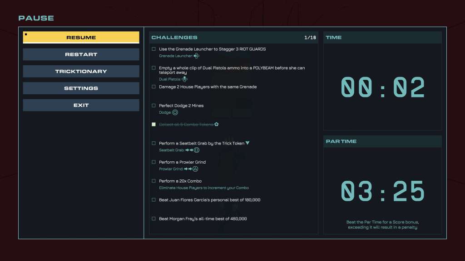Click the Dodge circle button icon

(x=175, y=112)
